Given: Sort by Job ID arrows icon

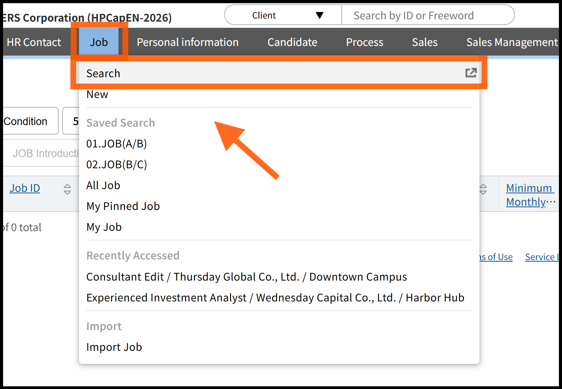Looking at the screenshot, I should click(67, 189).
